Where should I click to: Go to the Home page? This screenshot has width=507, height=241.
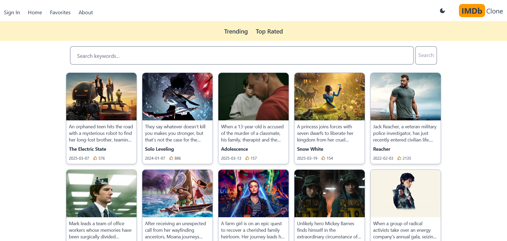pyautogui.click(x=35, y=12)
